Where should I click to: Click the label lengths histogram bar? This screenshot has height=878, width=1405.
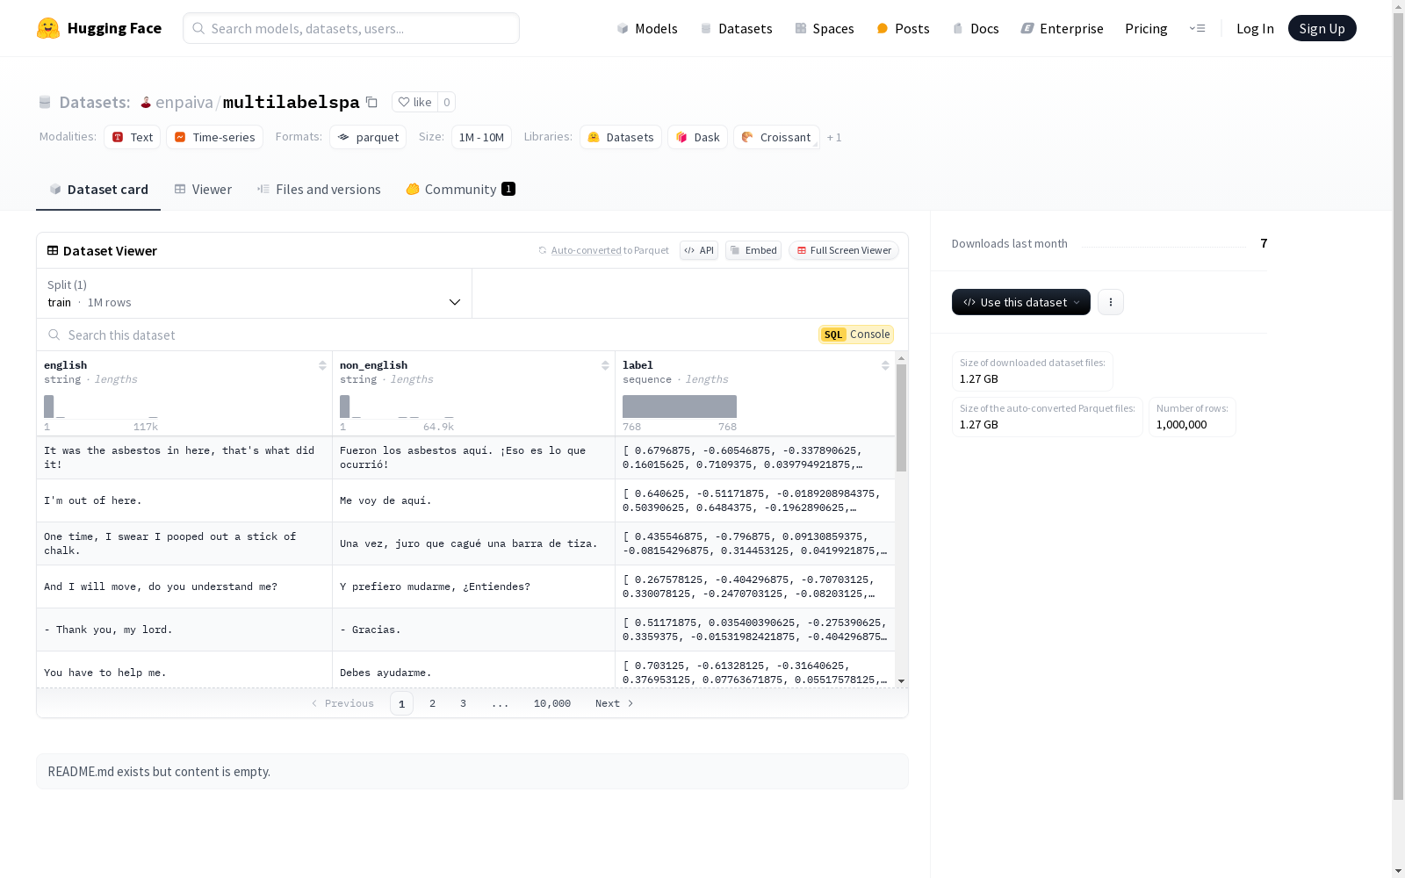[680, 407]
